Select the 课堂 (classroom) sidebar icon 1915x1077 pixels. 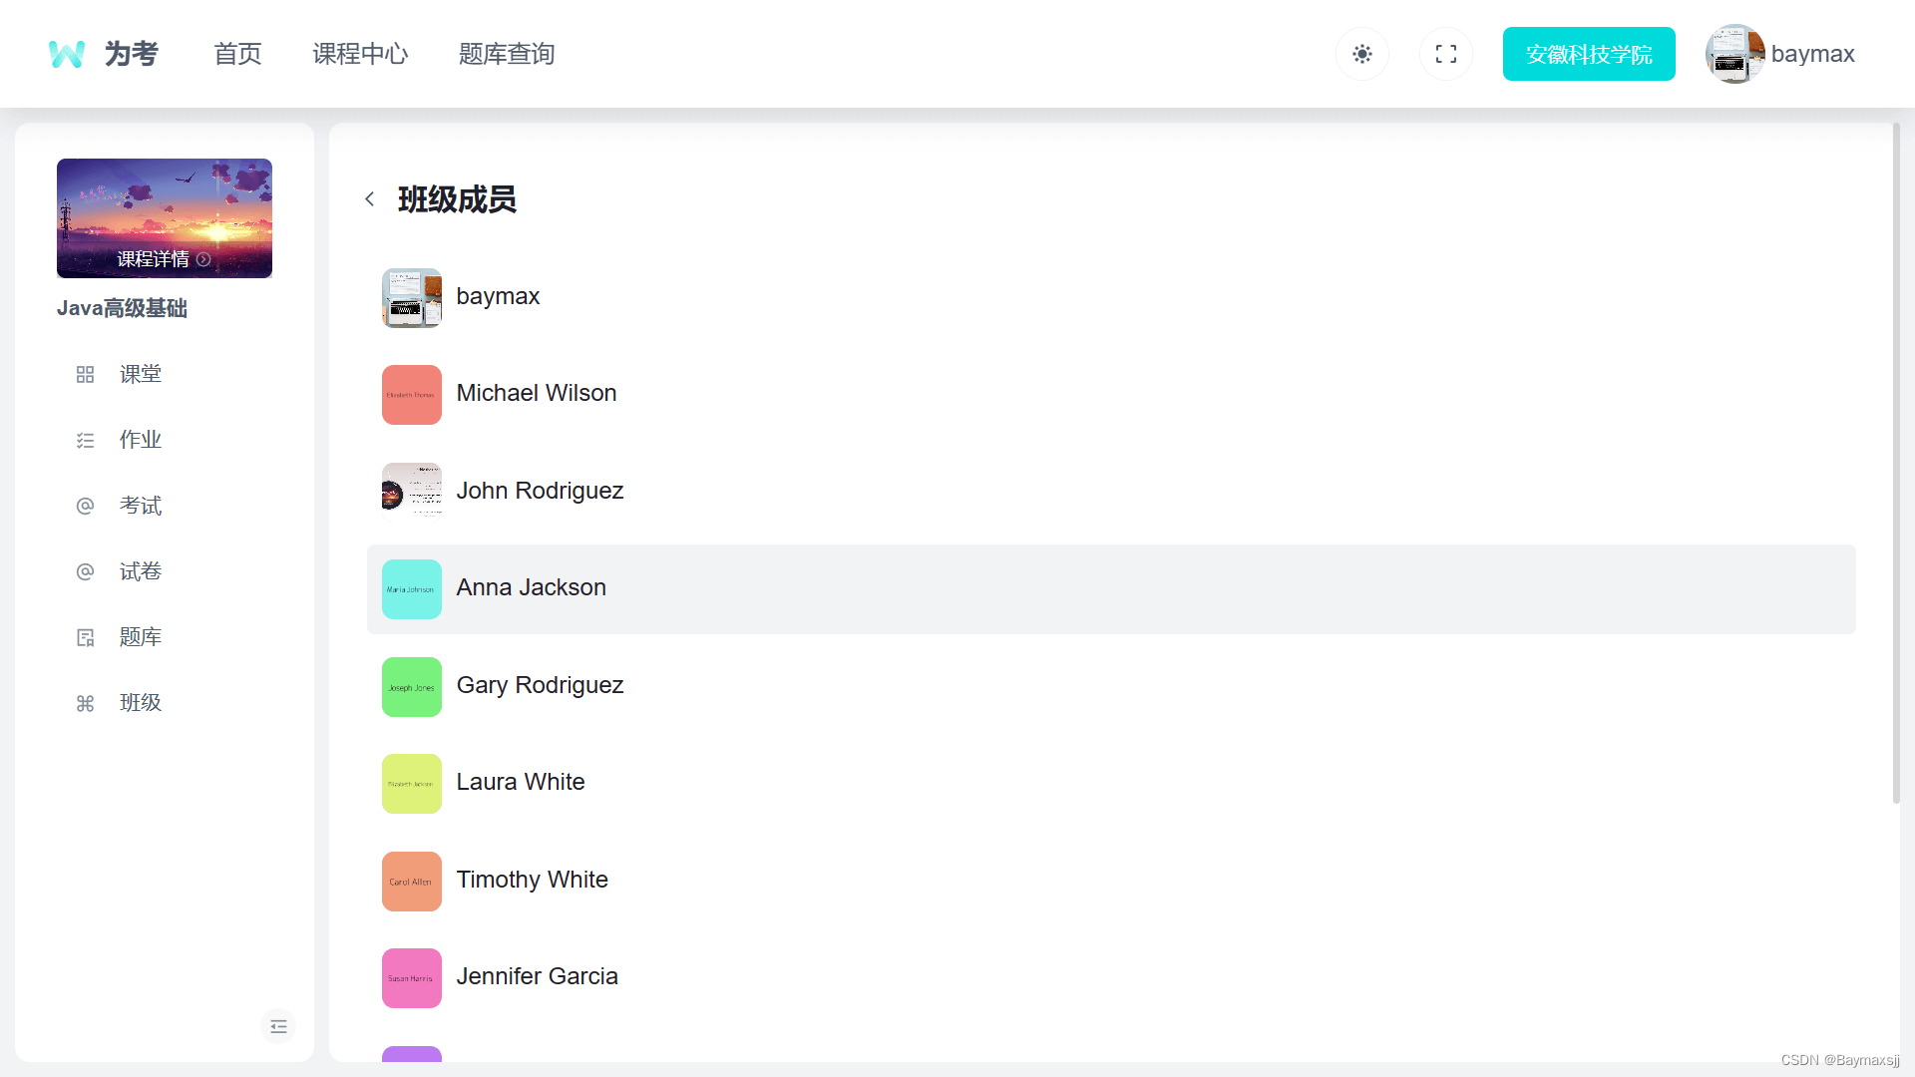point(85,374)
